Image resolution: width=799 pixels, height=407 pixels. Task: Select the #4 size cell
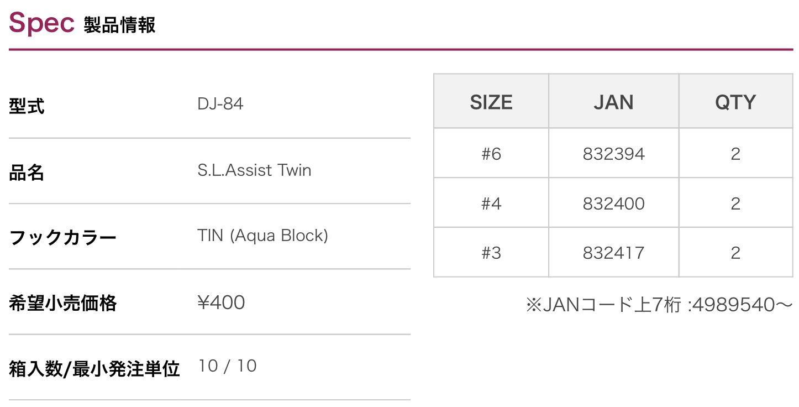pyautogui.click(x=491, y=203)
